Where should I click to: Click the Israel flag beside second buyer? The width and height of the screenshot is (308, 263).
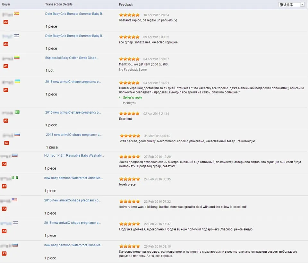pyautogui.click(x=16, y=36)
